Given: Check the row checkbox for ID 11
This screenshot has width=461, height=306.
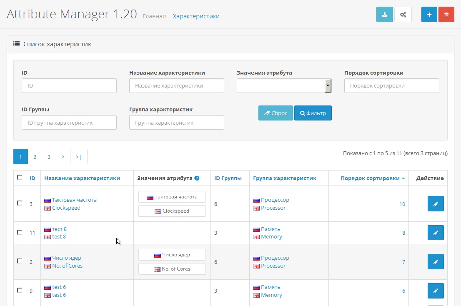Looking at the screenshot, I should pos(20,232).
